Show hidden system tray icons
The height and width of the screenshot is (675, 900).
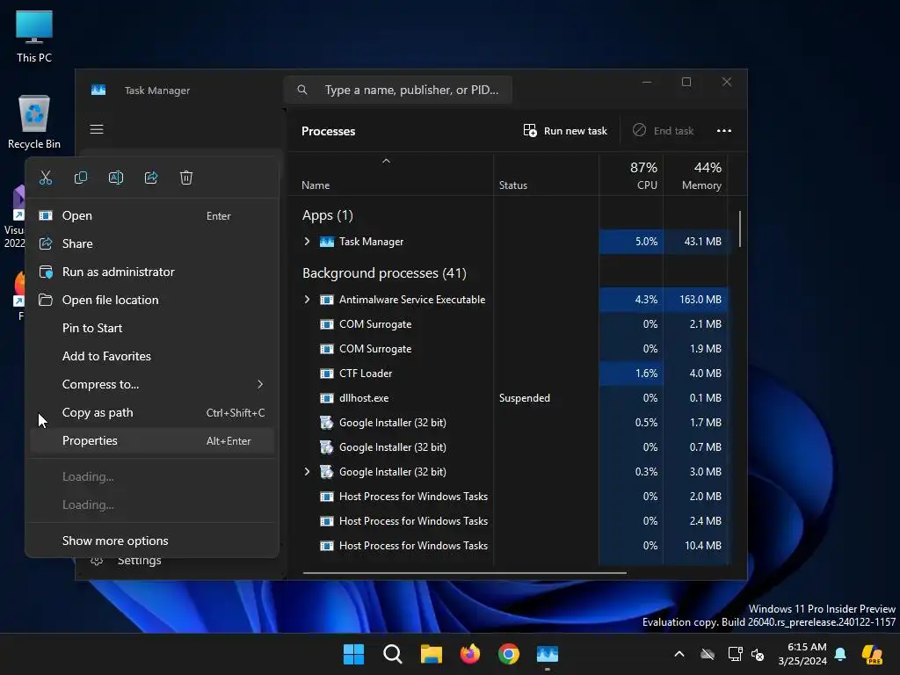679,654
